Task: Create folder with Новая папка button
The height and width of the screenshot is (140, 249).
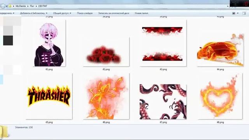Action: (142, 13)
